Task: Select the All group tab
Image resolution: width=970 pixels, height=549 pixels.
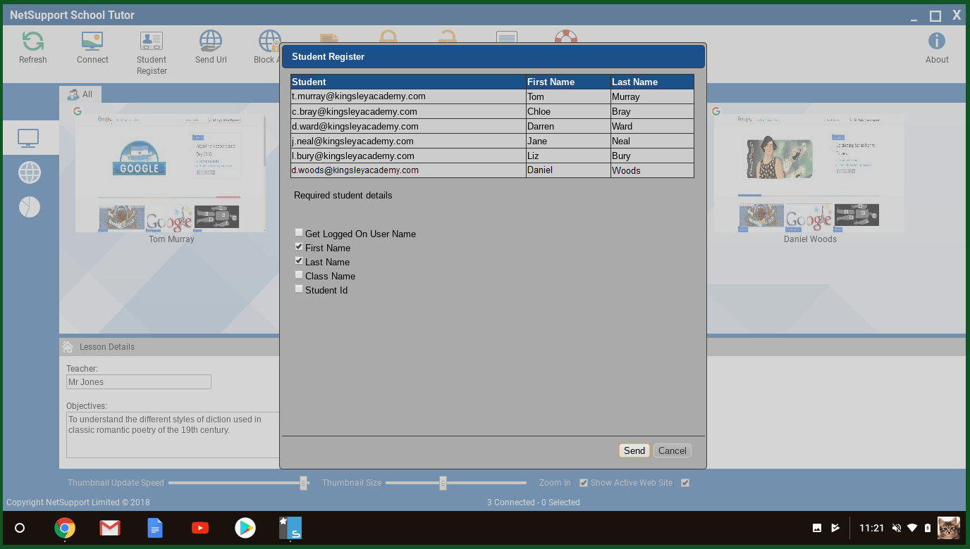Action: tap(80, 94)
